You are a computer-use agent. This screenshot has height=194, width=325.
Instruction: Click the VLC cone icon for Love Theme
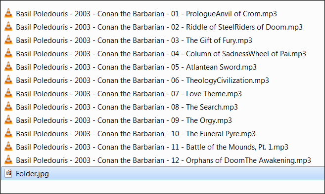tap(8, 93)
